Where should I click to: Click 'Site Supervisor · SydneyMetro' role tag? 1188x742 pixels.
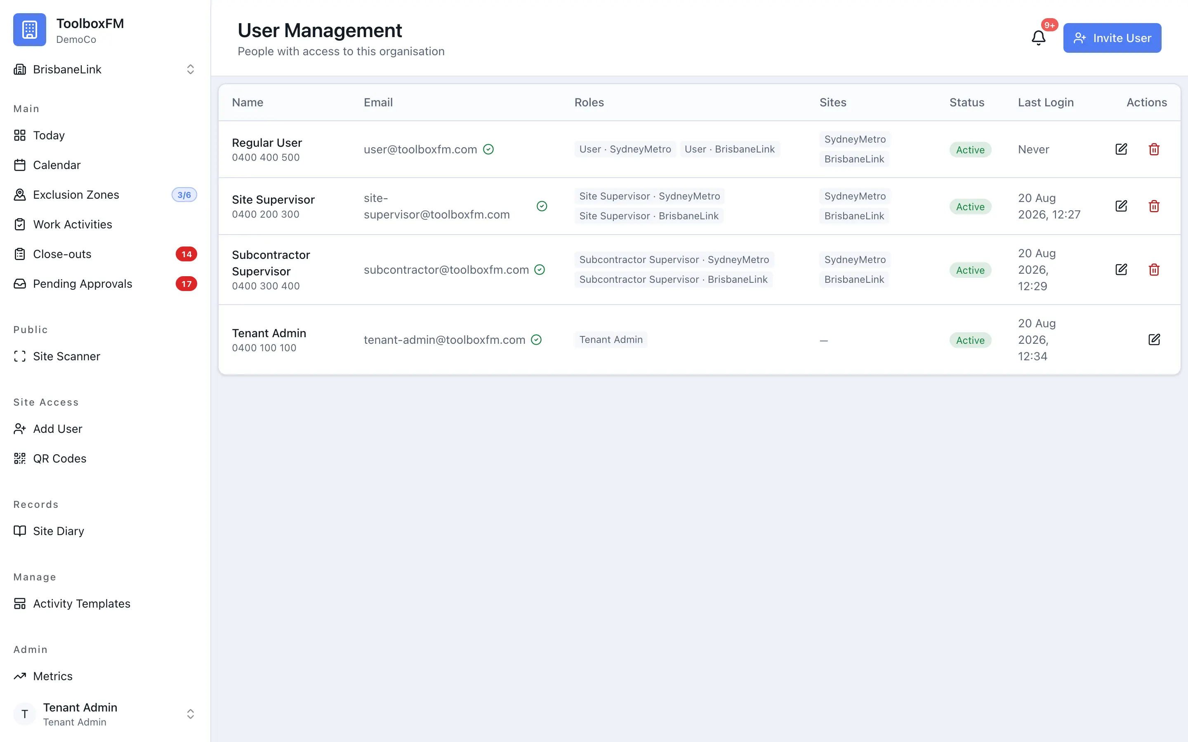pyautogui.click(x=649, y=196)
